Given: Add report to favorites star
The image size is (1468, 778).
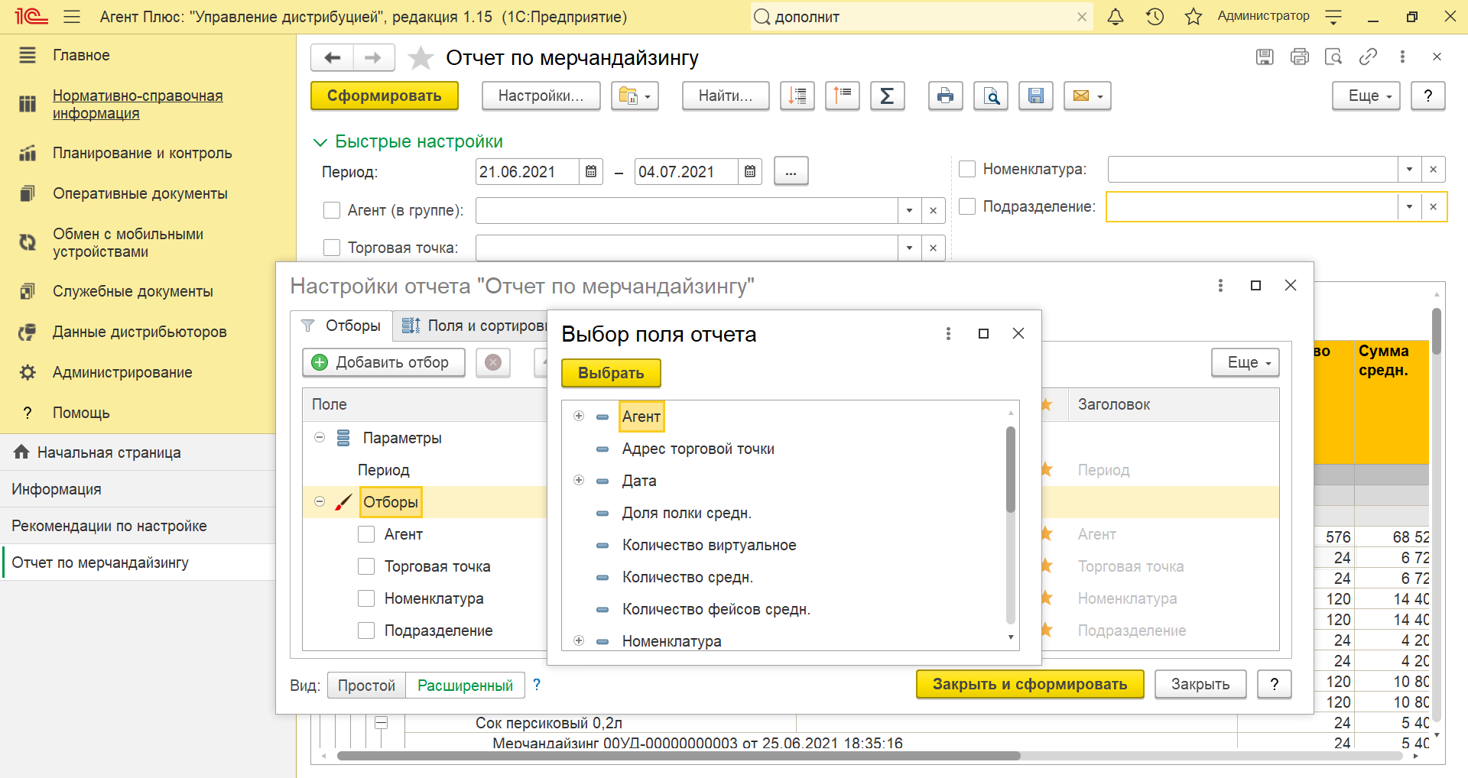Looking at the screenshot, I should coord(421,58).
